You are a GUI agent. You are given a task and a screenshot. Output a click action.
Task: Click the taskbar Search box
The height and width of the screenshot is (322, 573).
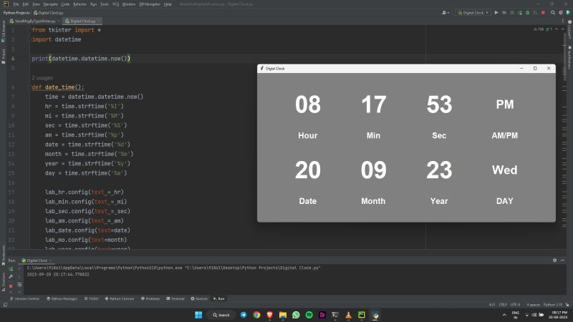coord(221,315)
